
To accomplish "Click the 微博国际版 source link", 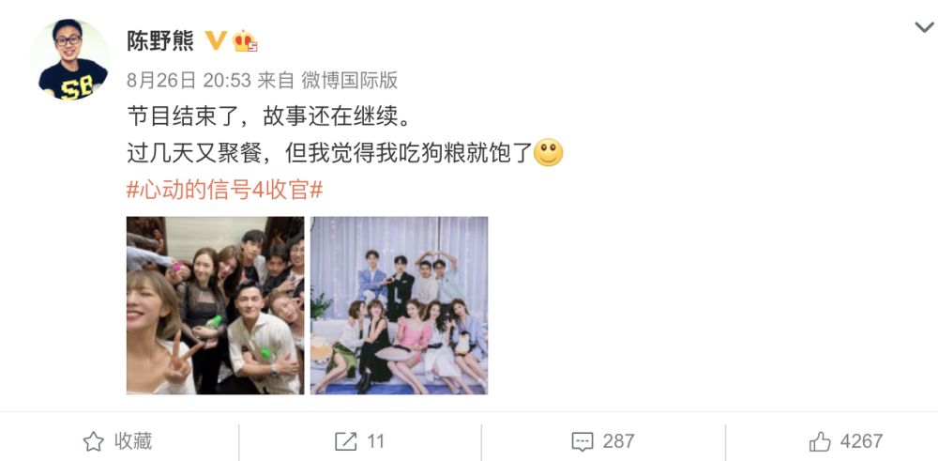I will [349, 80].
